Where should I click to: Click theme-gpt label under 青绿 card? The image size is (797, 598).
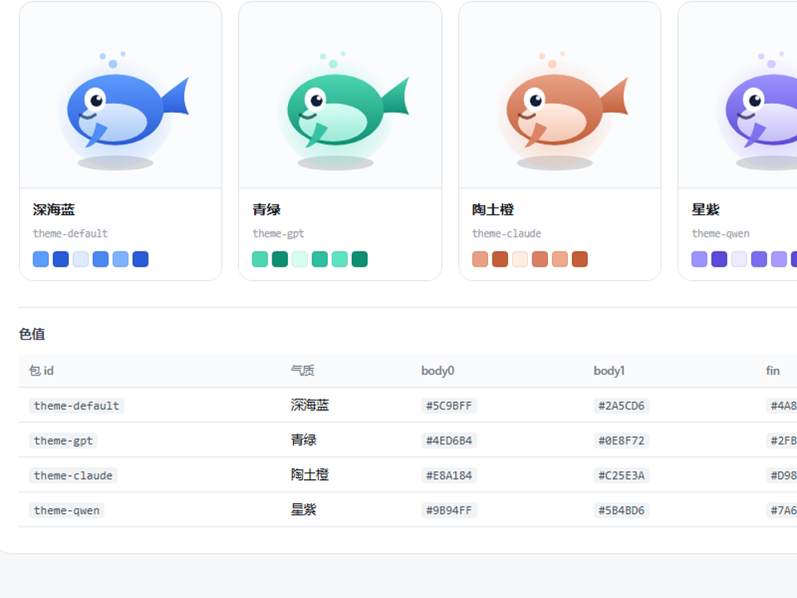click(278, 233)
